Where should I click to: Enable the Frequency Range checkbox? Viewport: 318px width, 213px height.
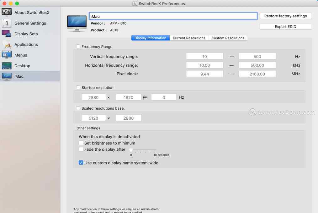tap(78, 47)
